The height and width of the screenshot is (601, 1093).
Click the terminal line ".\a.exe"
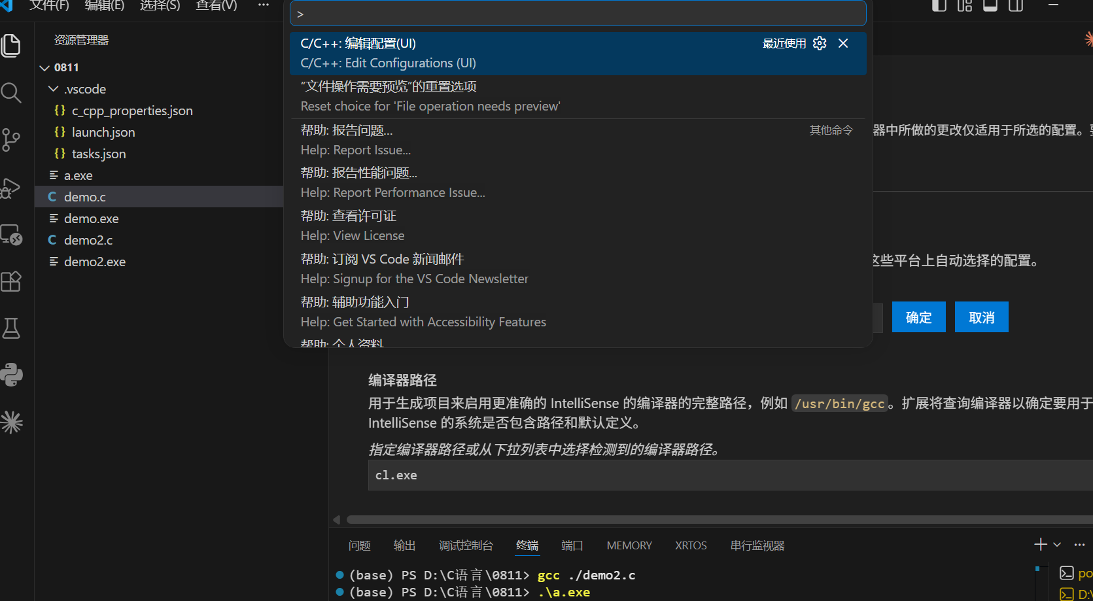click(x=564, y=592)
